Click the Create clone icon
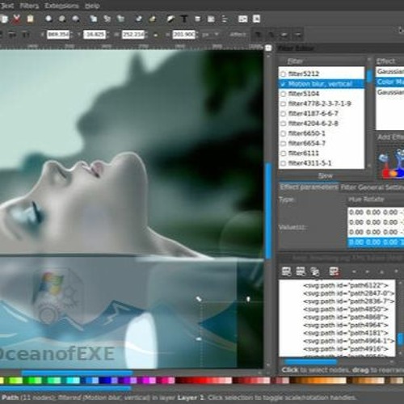 107,19
